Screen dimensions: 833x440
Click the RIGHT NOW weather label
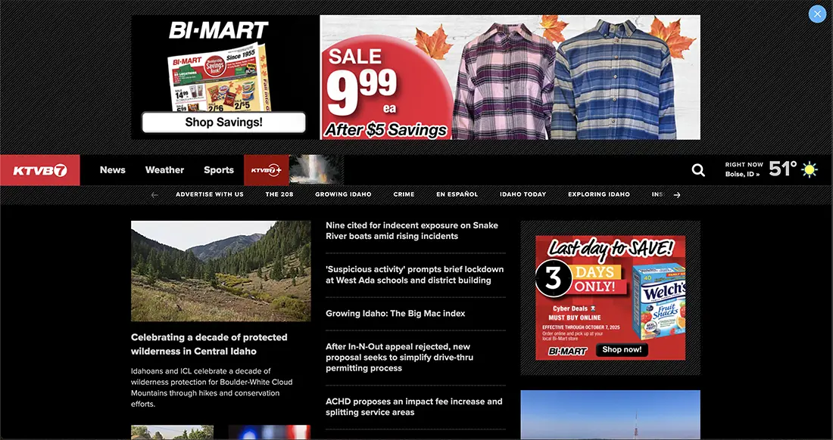pos(744,165)
